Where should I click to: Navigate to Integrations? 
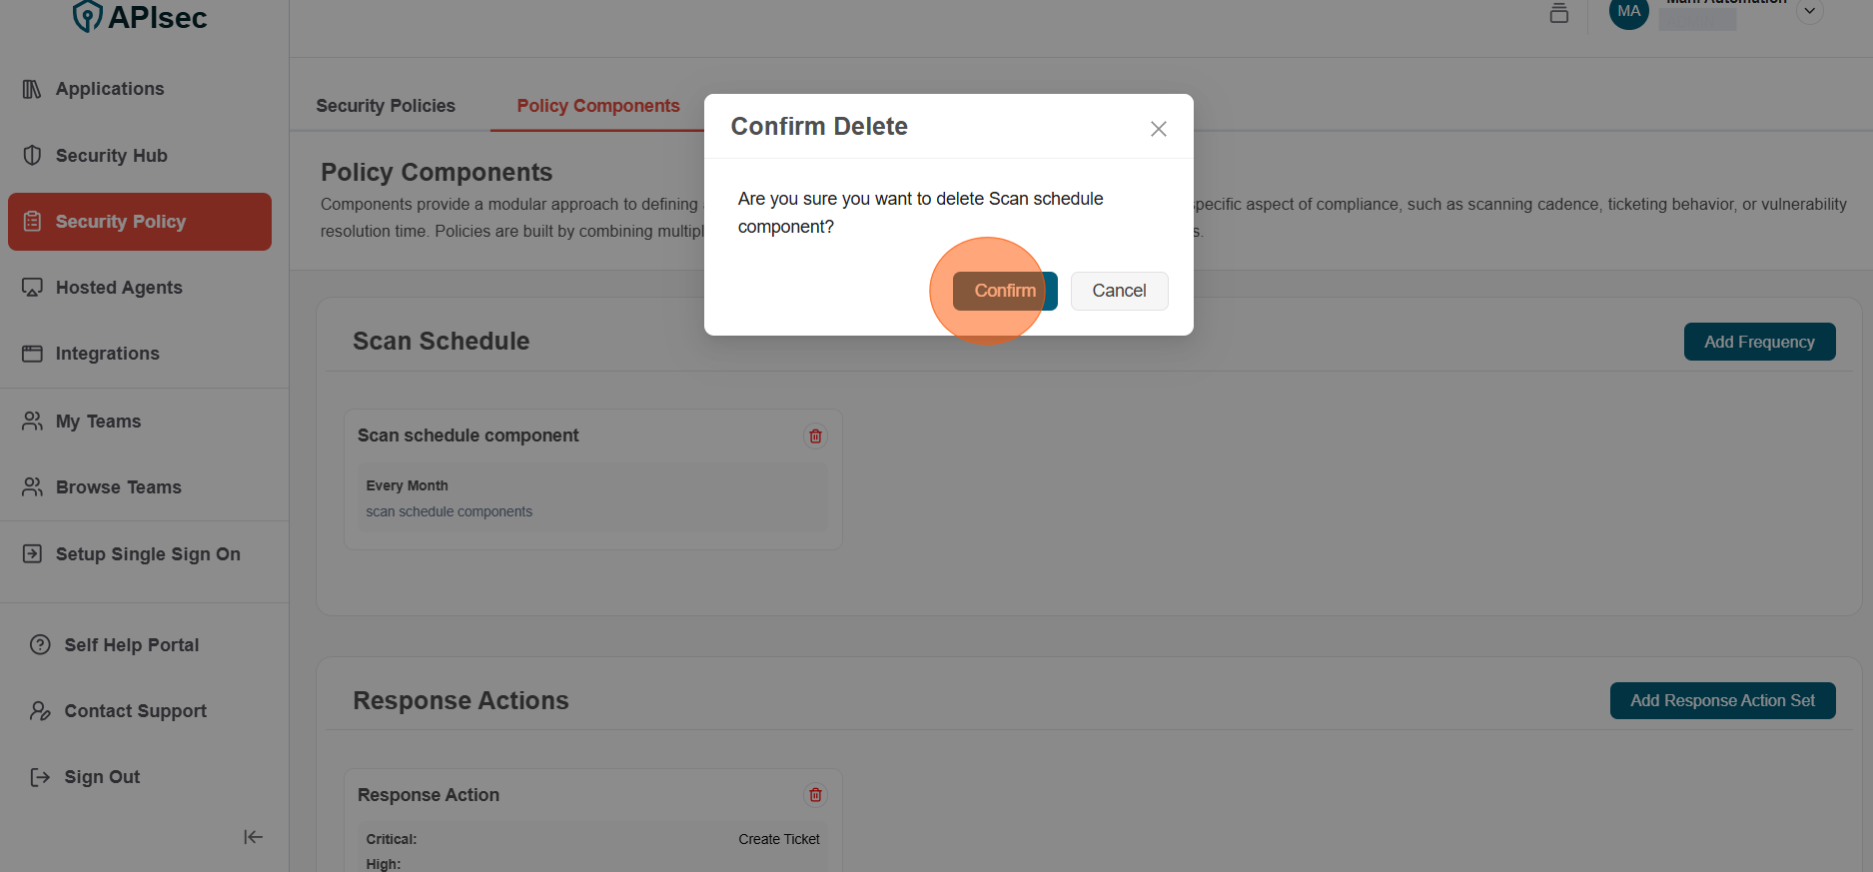(x=108, y=354)
